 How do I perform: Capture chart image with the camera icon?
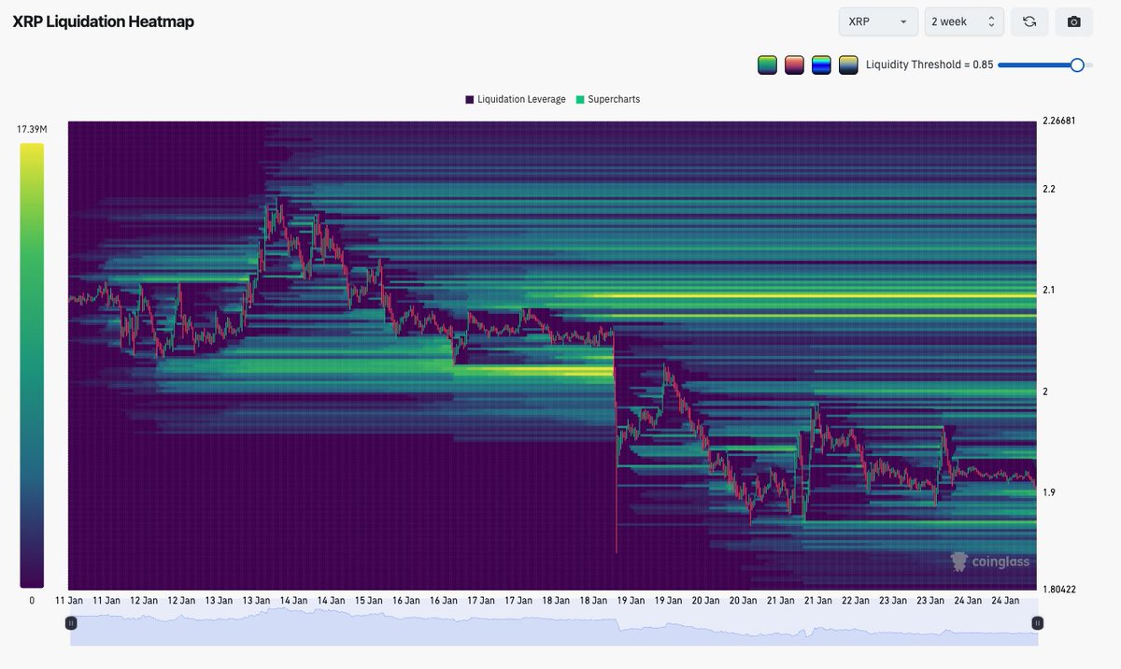coord(1072,21)
